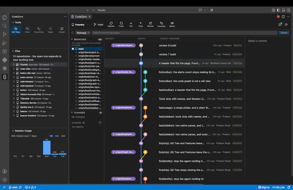Open Source Control in activity bar
Screen dimensions: 293x190
[4, 34]
